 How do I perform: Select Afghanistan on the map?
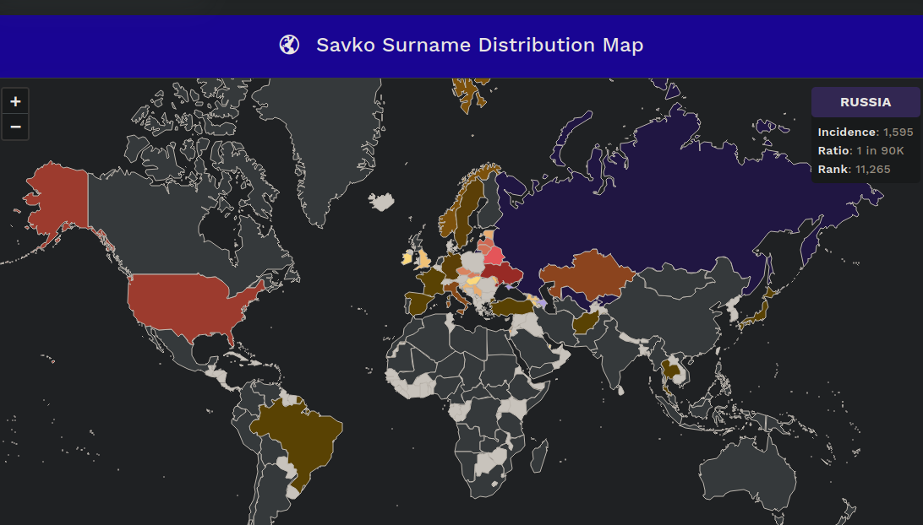[586, 322]
